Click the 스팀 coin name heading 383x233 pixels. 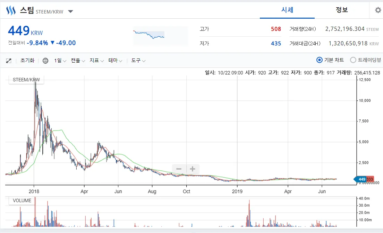click(x=27, y=10)
